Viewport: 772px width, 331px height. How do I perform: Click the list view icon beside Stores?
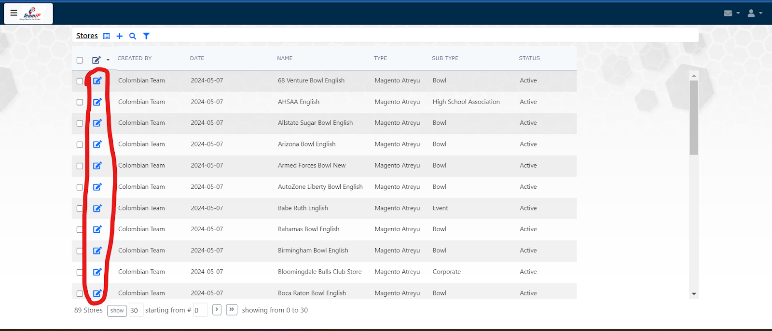[x=107, y=36]
